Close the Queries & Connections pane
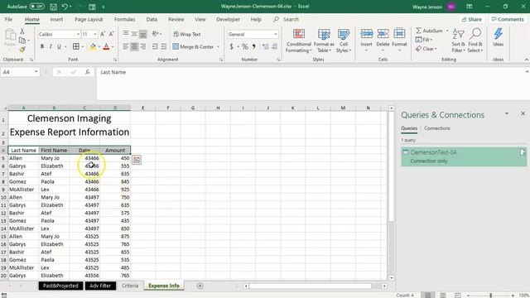The height and width of the screenshot is (298, 530). pos(523,114)
